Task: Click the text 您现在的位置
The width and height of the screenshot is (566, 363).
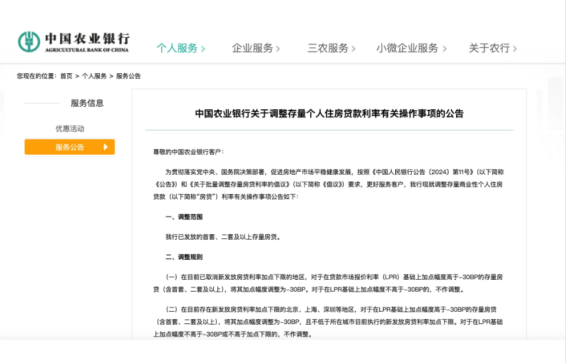Action: [x=37, y=76]
